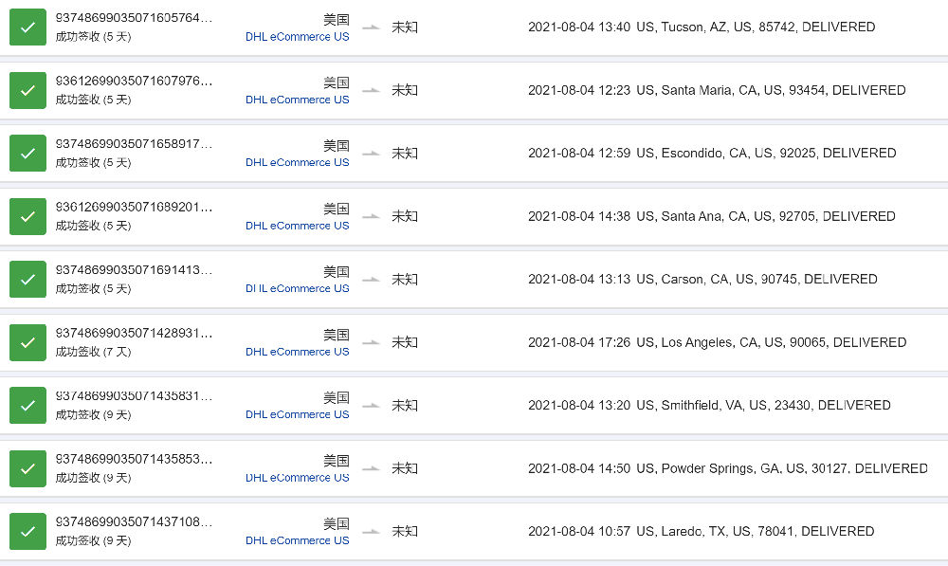Select tracking number 9361269903507168920...
This screenshot has height=566, width=948.
pyautogui.click(x=134, y=207)
